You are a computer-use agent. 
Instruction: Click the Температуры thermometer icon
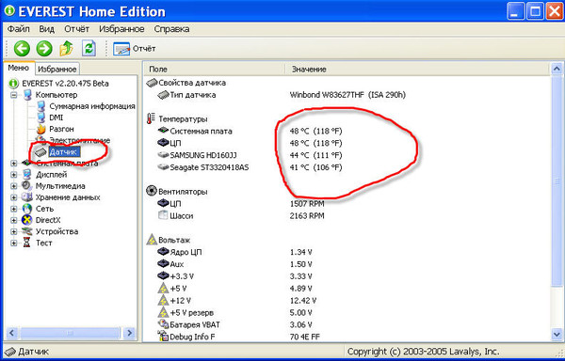click(151, 118)
